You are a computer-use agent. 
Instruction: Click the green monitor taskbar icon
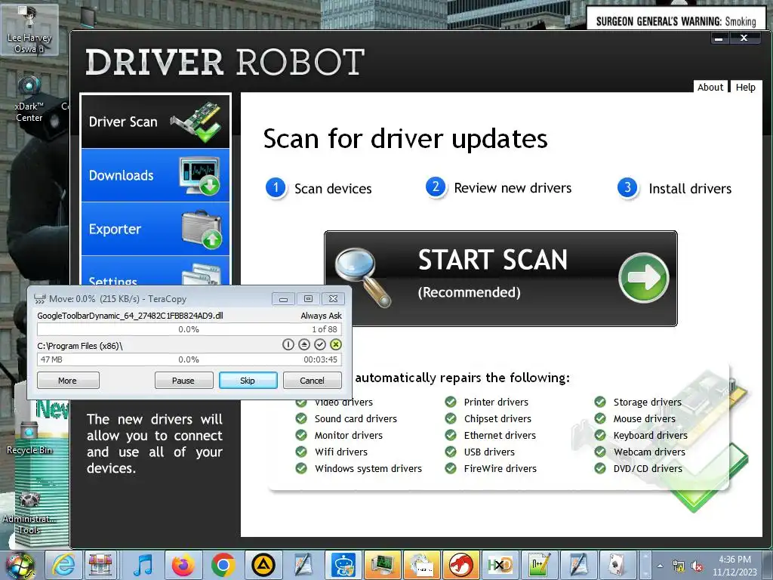click(383, 565)
